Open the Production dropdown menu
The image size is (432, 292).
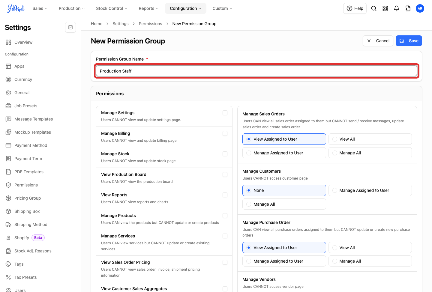(72, 8)
